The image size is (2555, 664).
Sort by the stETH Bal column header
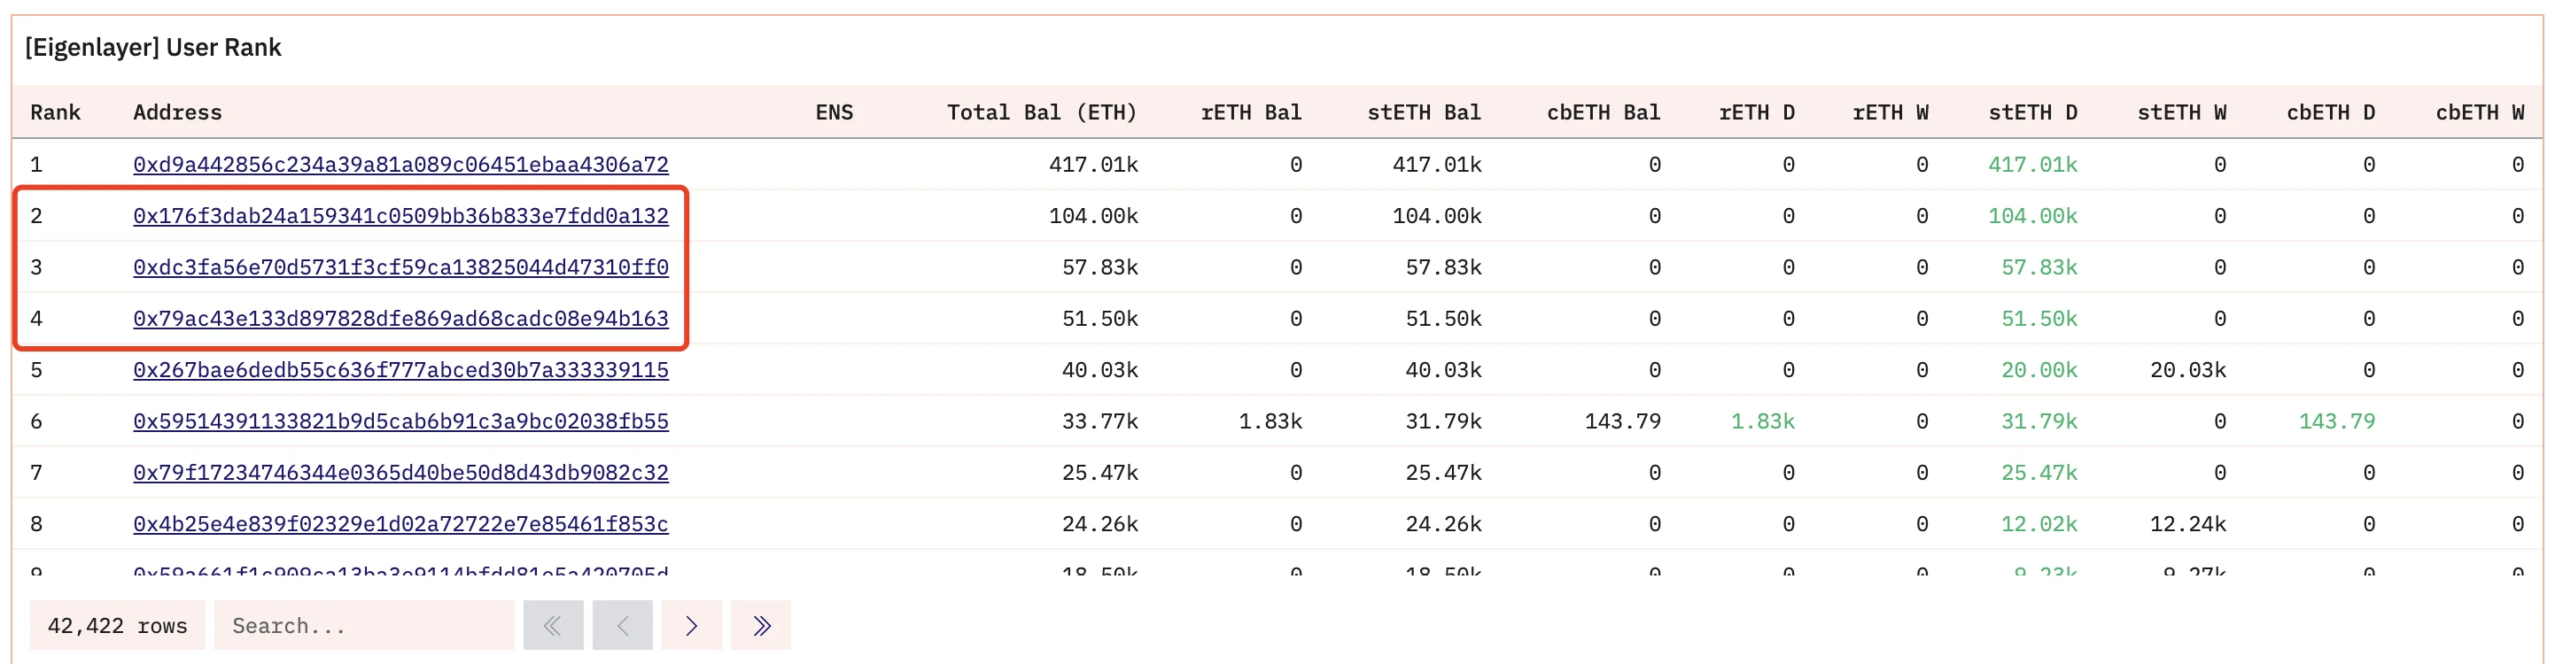click(x=1424, y=113)
